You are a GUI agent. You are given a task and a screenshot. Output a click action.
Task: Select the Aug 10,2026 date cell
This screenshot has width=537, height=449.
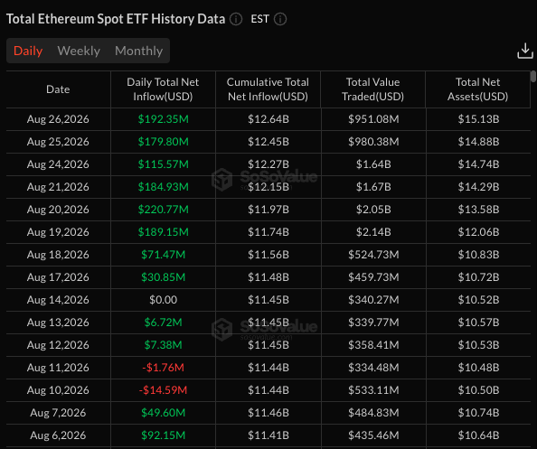[58, 390]
